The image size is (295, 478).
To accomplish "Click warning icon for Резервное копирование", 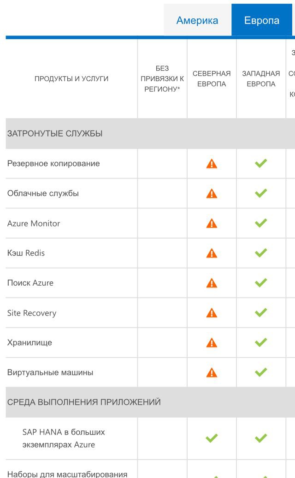I will [212, 164].
